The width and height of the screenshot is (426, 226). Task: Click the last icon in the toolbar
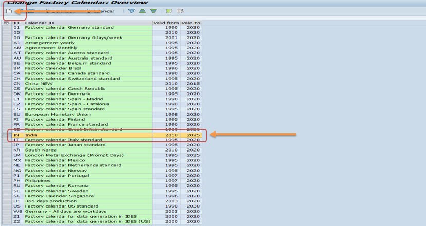coord(180,11)
